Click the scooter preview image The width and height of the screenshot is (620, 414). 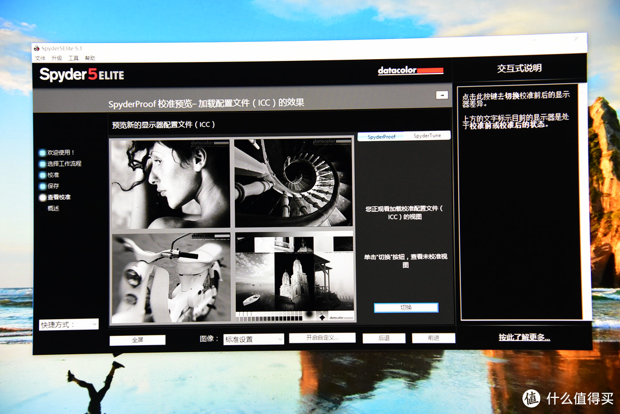[x=171, y=278]
